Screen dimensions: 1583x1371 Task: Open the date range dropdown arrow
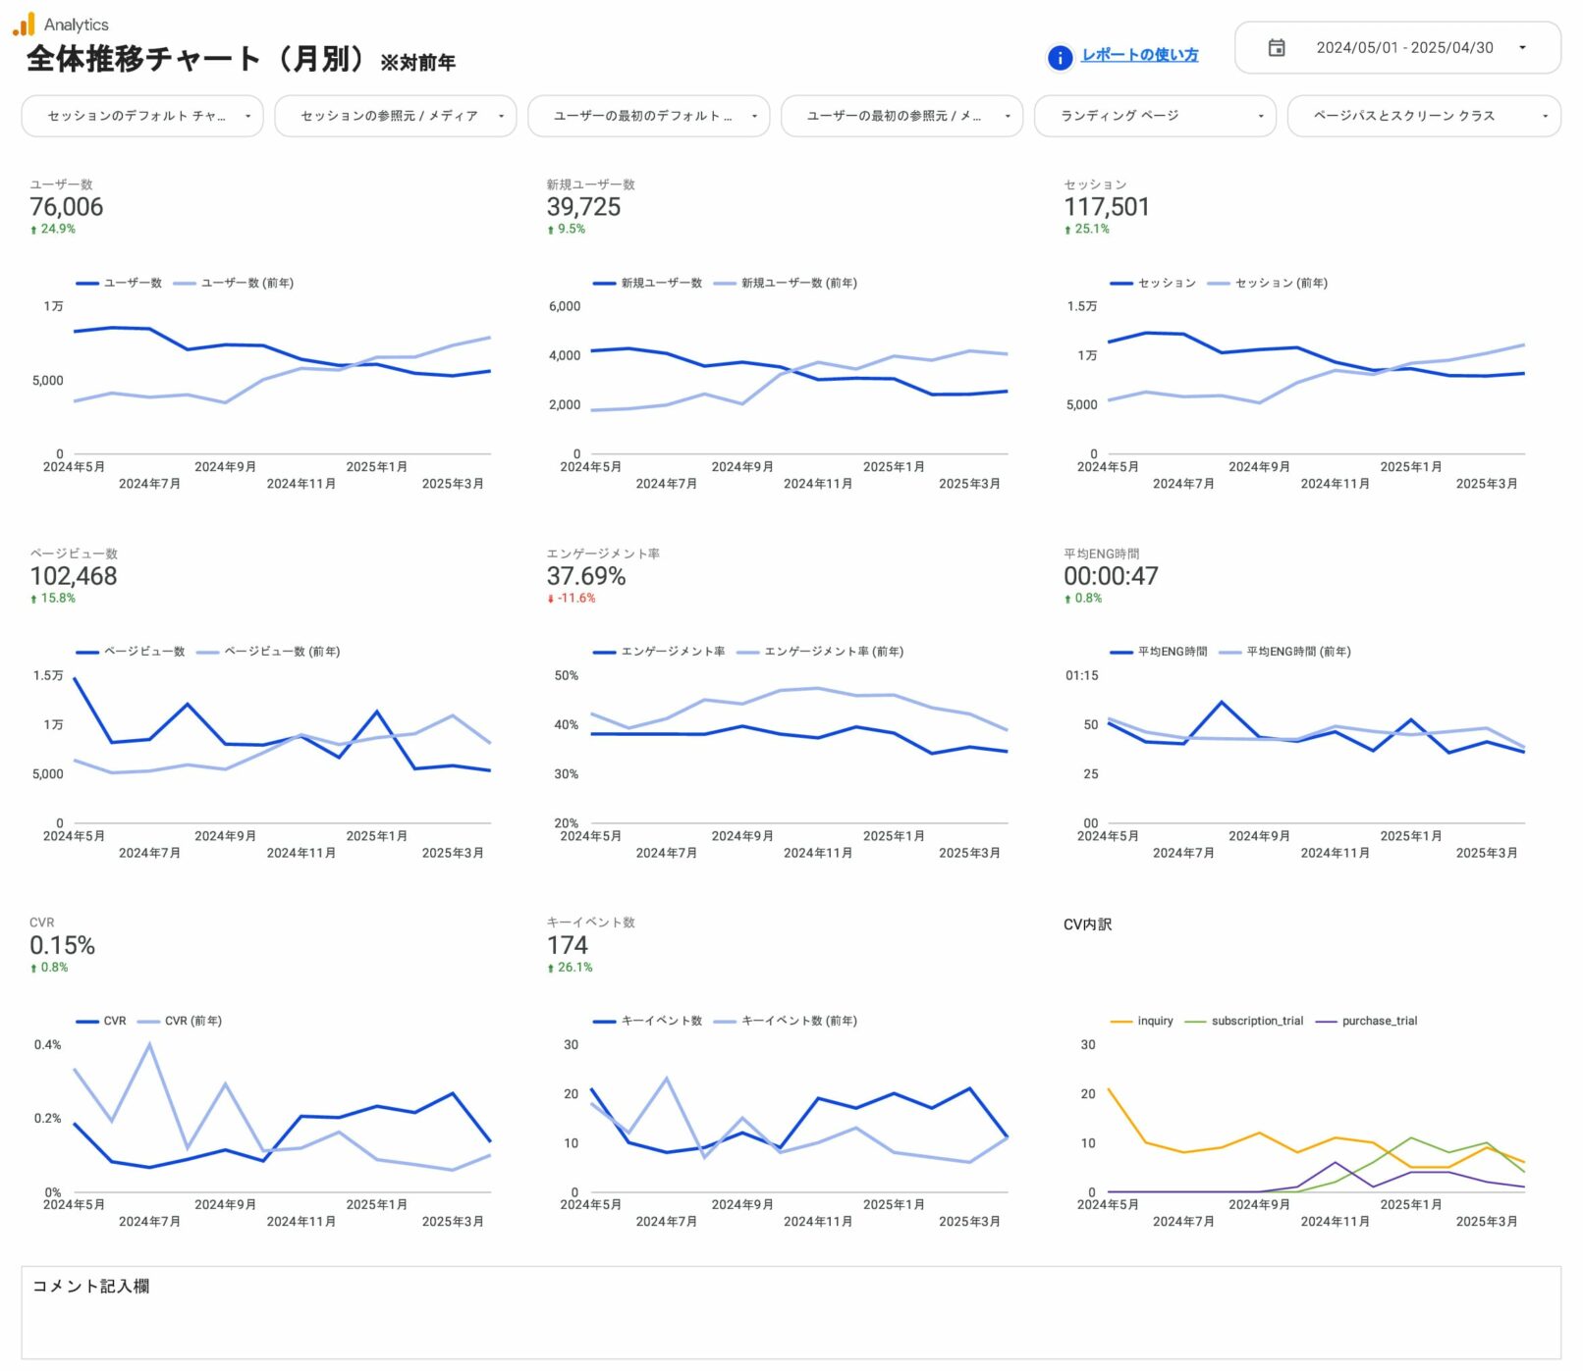[x=1522, y=48]
